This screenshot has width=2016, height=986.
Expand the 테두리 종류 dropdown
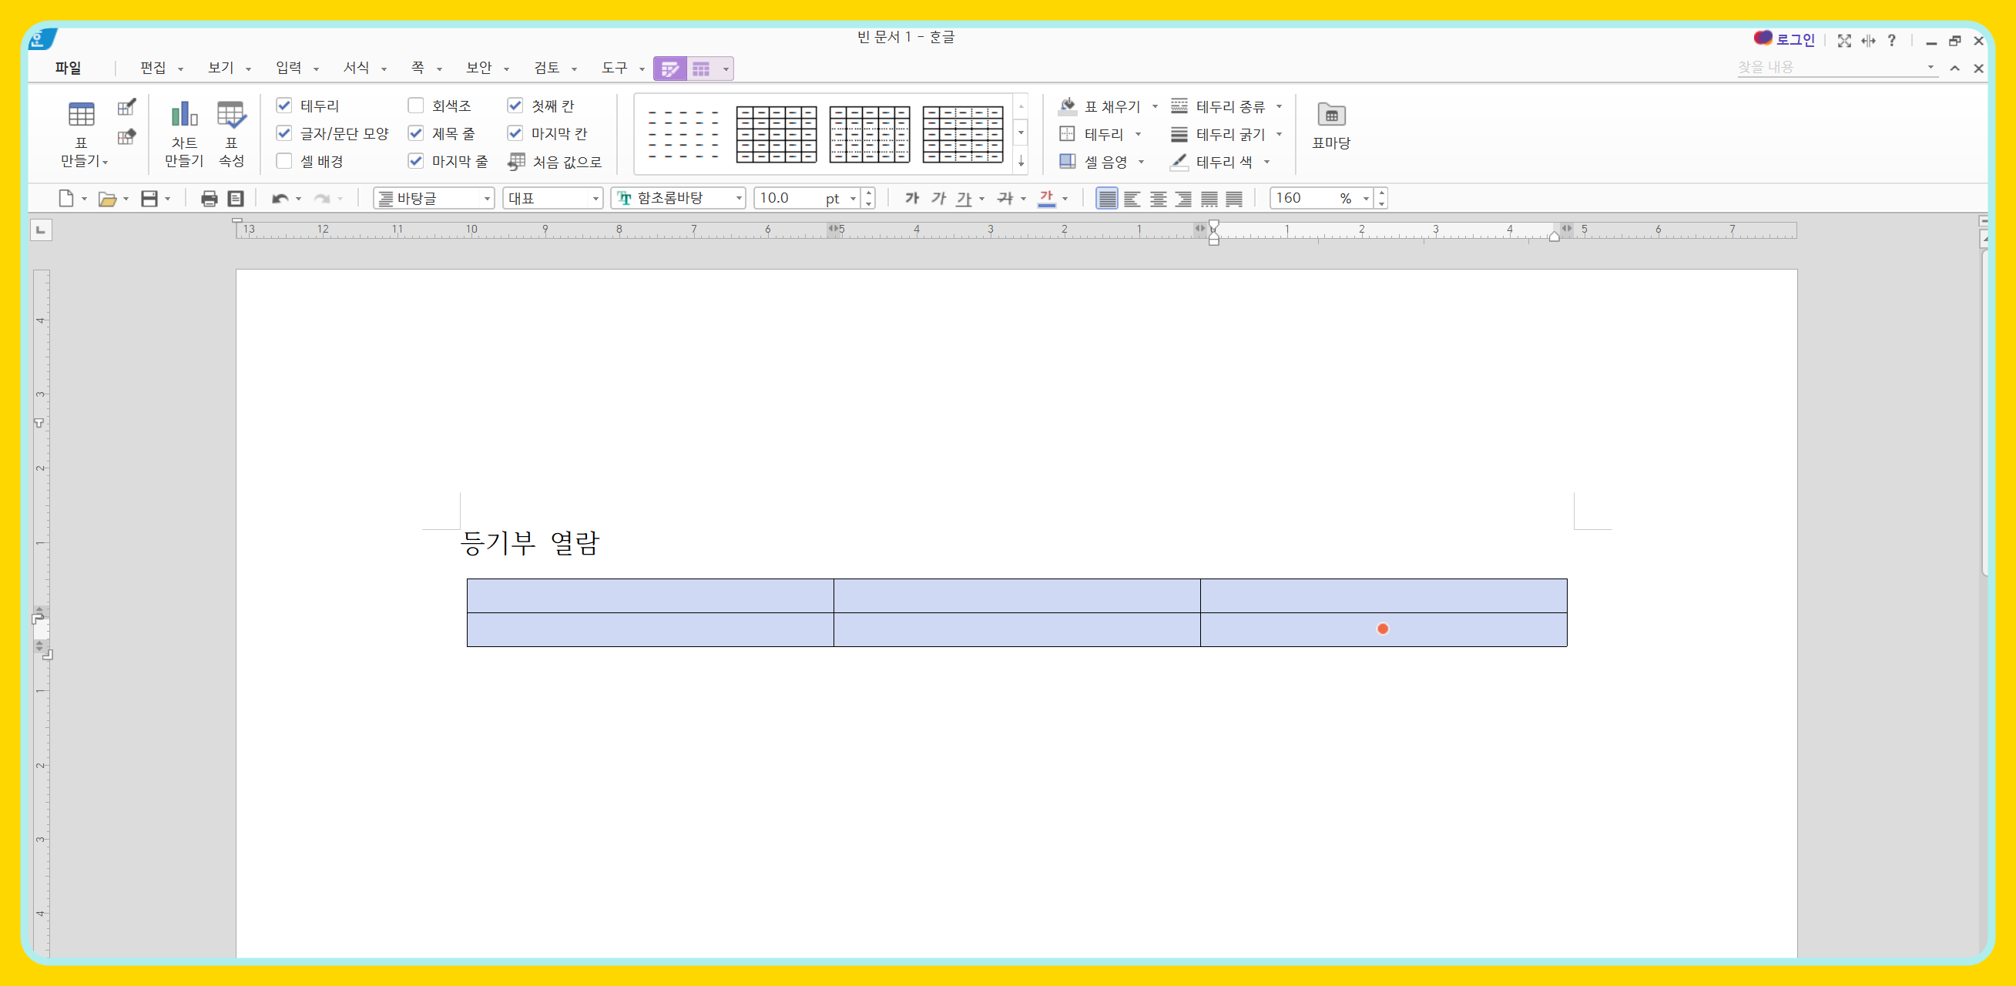(x=1279, y=106)
